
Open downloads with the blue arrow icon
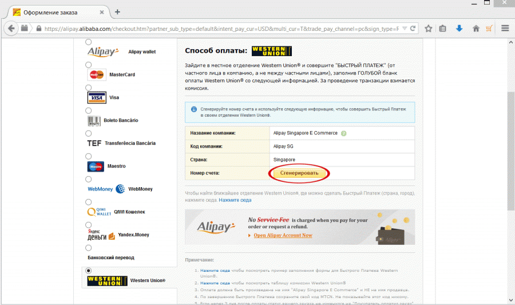(x=459, y=28)
